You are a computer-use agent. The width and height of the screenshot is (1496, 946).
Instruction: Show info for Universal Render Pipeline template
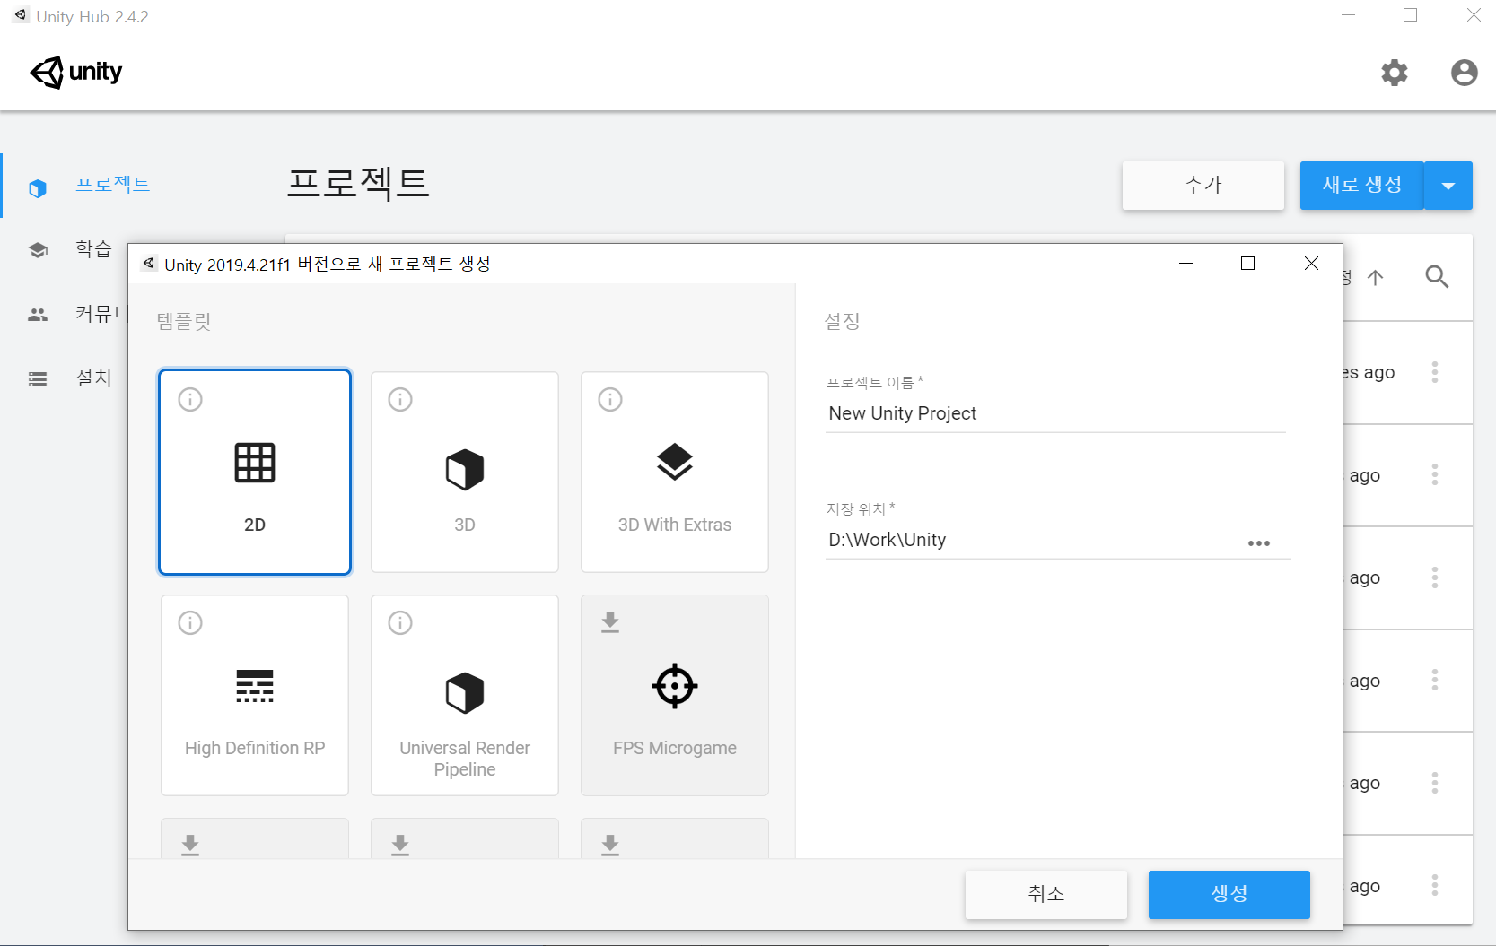coord(400,622)
